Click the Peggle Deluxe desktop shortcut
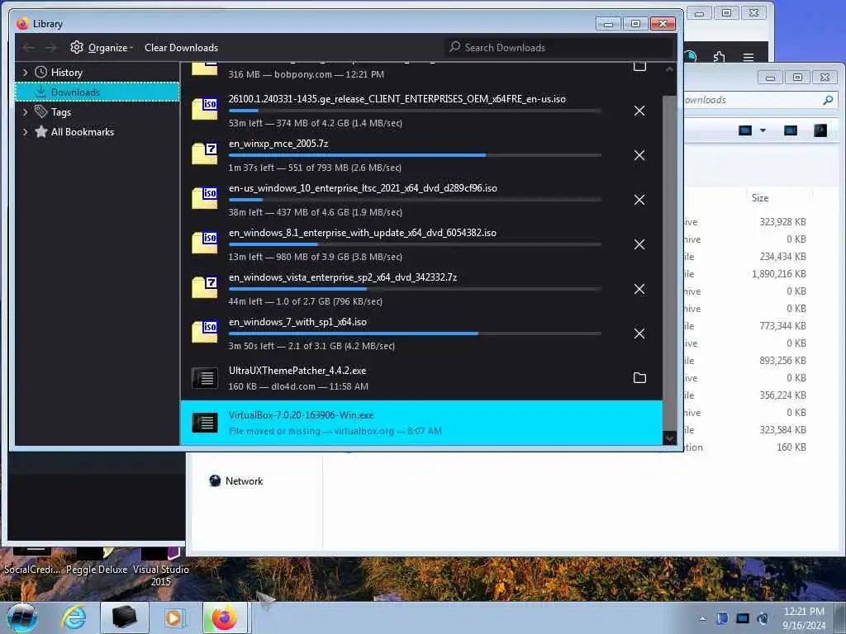Screen dimensions: 846x634 [97, 563]
